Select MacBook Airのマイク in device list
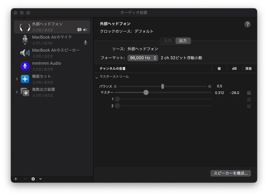This screenshot has width=268, height=196. 52,40
